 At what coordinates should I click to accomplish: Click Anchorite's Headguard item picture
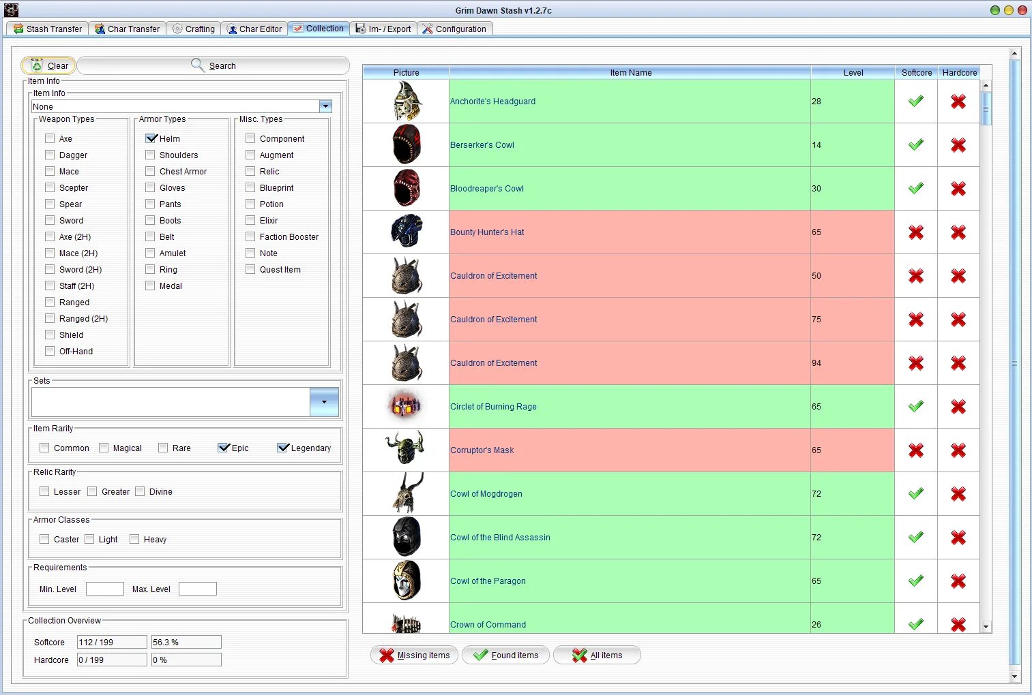click(x=407, y=102)
